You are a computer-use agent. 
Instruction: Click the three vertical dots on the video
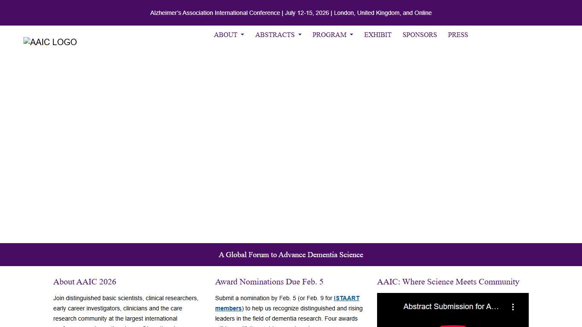(x=513, y=307)
